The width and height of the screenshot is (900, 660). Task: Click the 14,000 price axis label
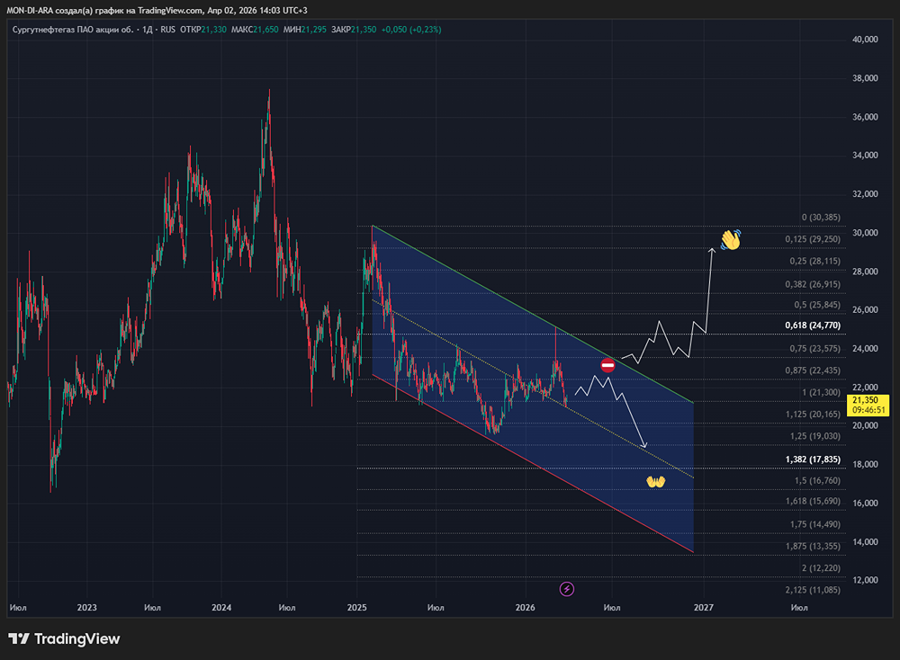point(865,542)
